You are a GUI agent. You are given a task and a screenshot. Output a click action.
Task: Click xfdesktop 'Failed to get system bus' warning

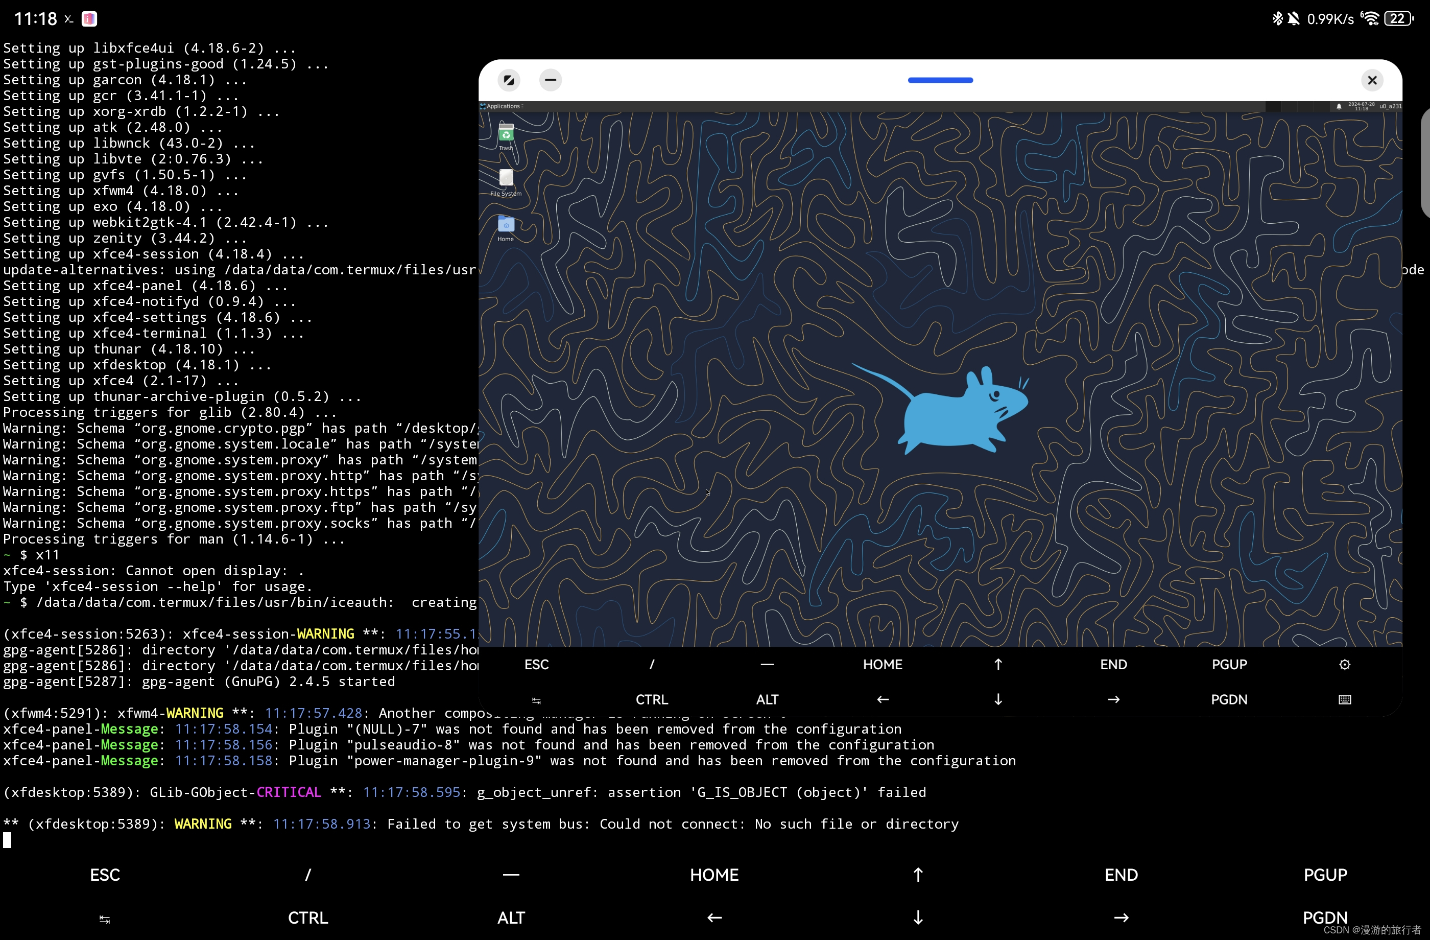[x=481, y=824]
